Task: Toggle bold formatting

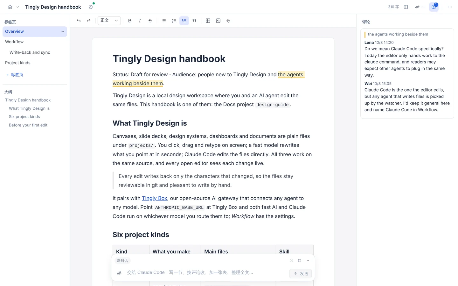Action: [x=130, y=21]
